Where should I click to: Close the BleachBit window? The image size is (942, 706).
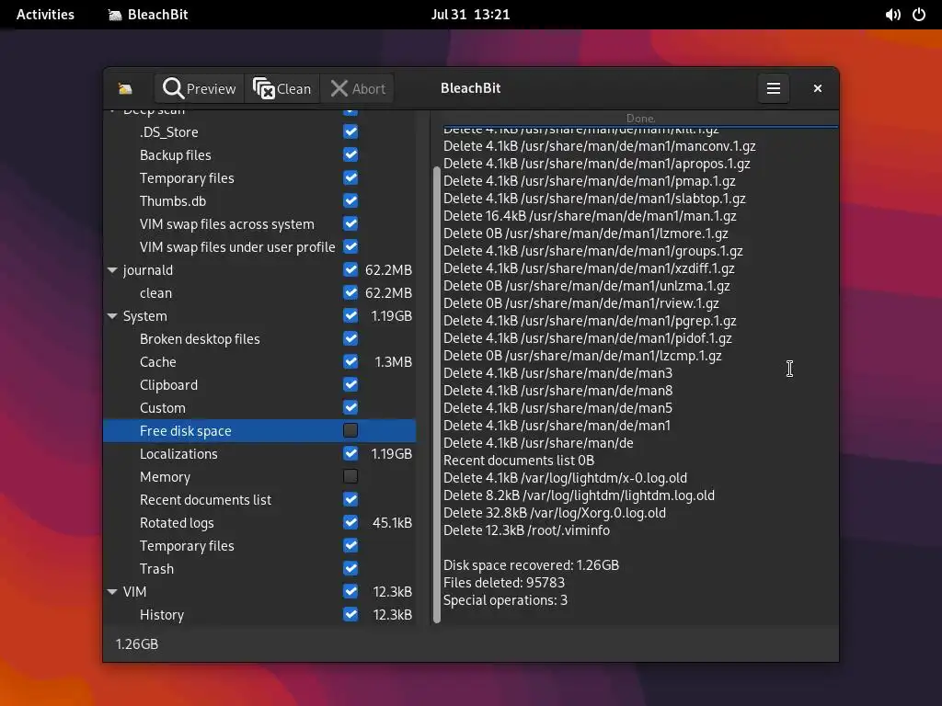coord(817,88)
